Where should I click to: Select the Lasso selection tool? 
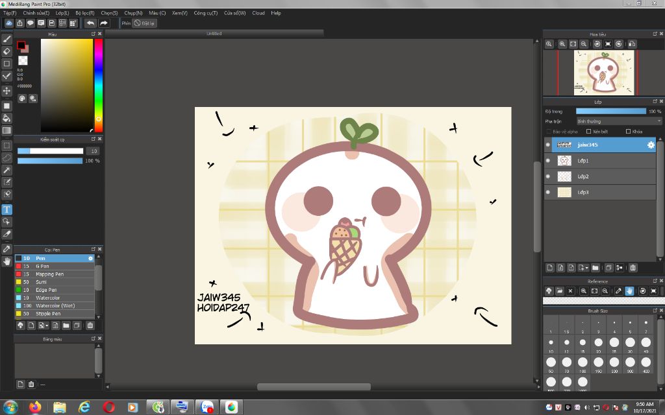point(6,158)
